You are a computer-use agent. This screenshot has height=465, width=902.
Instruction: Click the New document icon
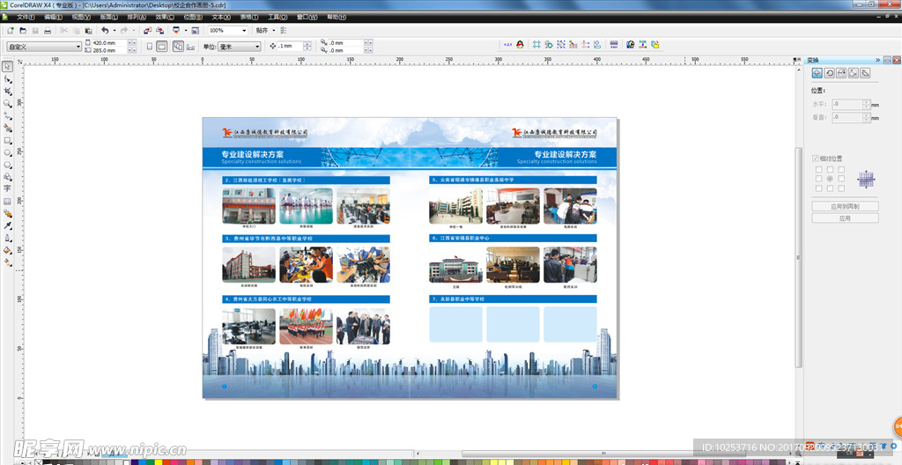point(11,31)
